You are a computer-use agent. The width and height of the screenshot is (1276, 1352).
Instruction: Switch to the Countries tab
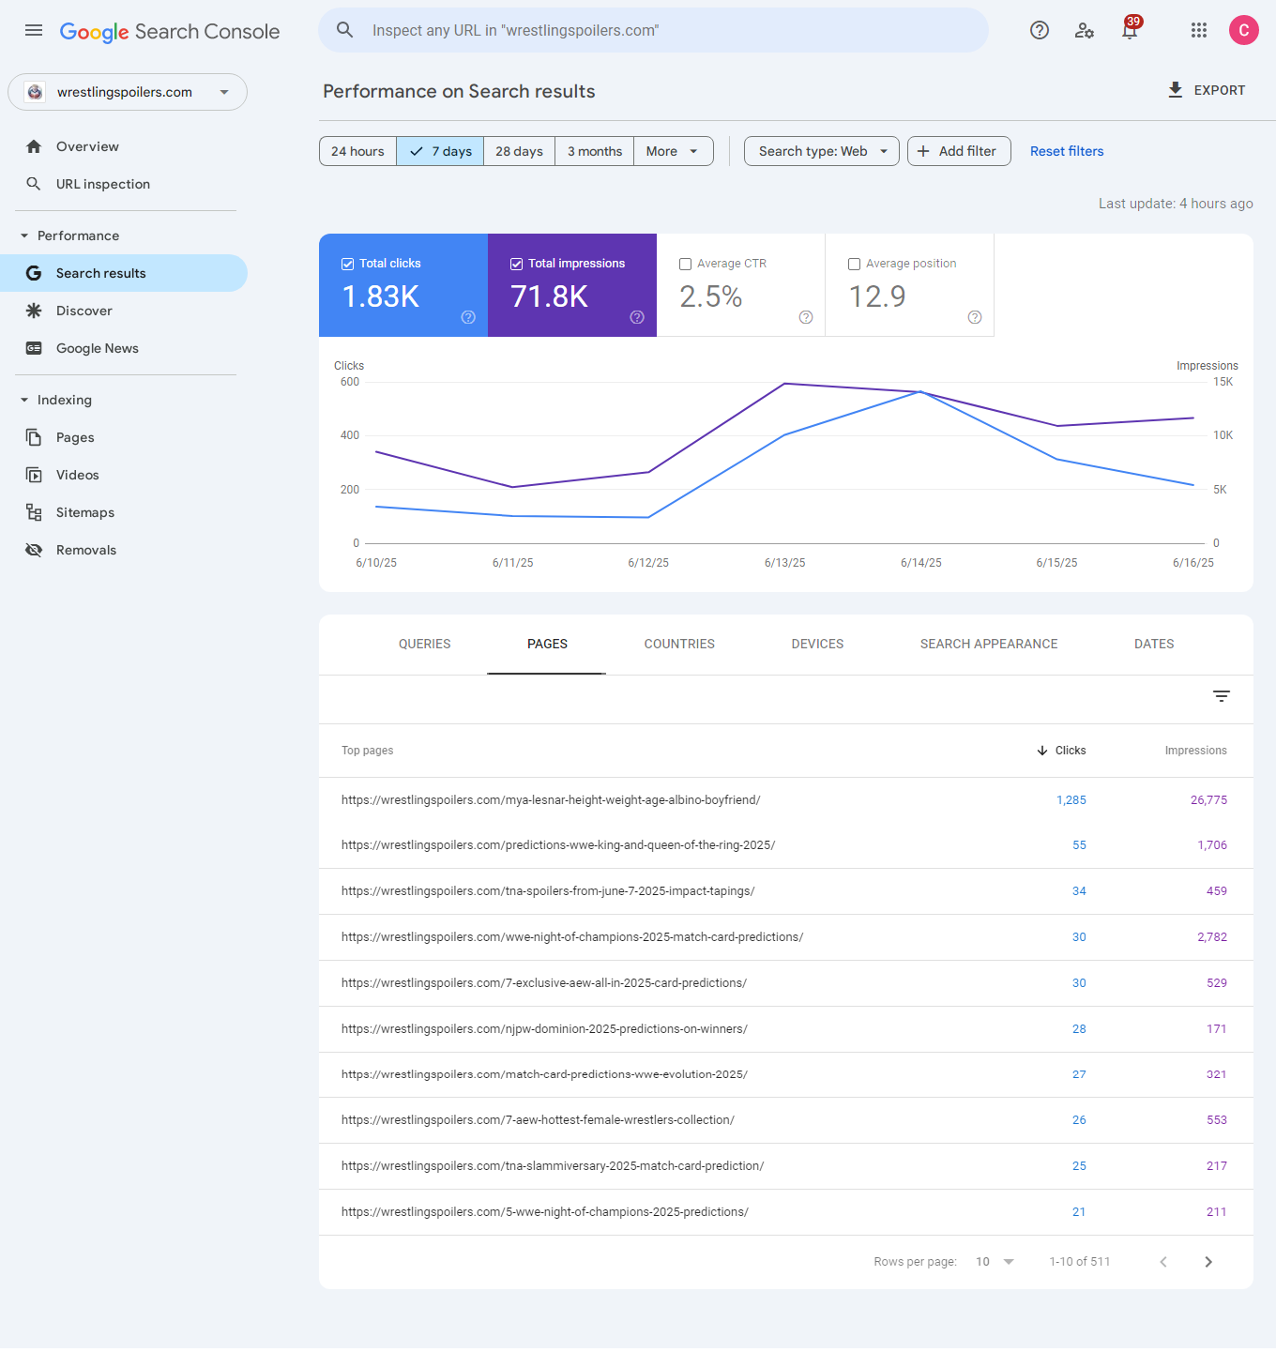pyautogui.click(x=679, y=644)
